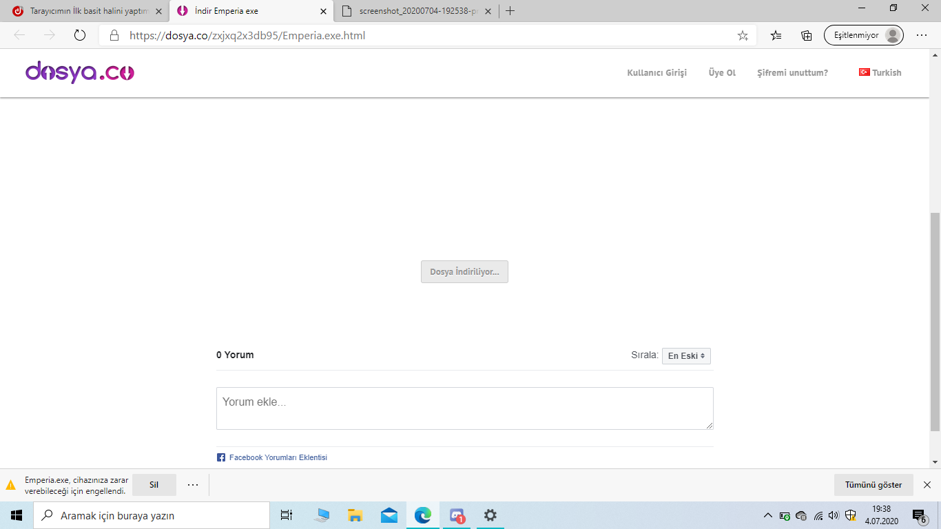Open the 'Şifremi unuttum?' link
Image resolution: width=941 pixels, height=529 pixels.
click(x=792, y=73)
